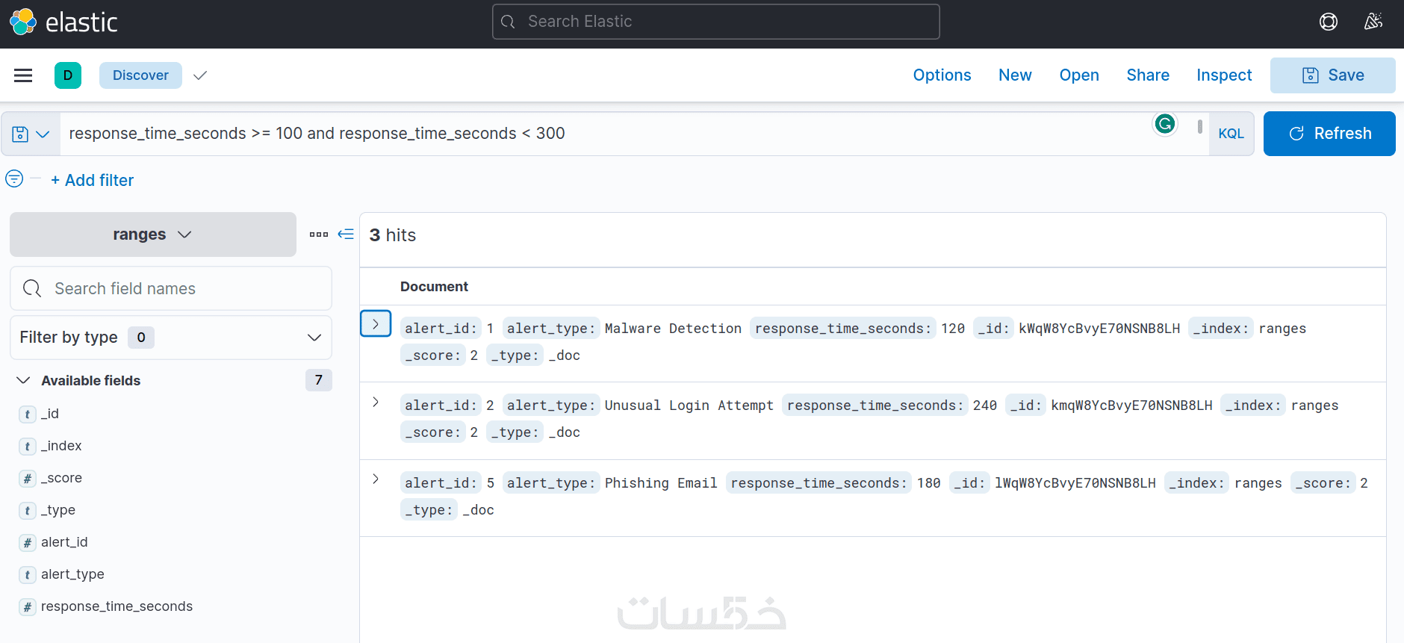Open the Inspect menu item
The image size is (1404, 643).
(x=1223, y=75)
